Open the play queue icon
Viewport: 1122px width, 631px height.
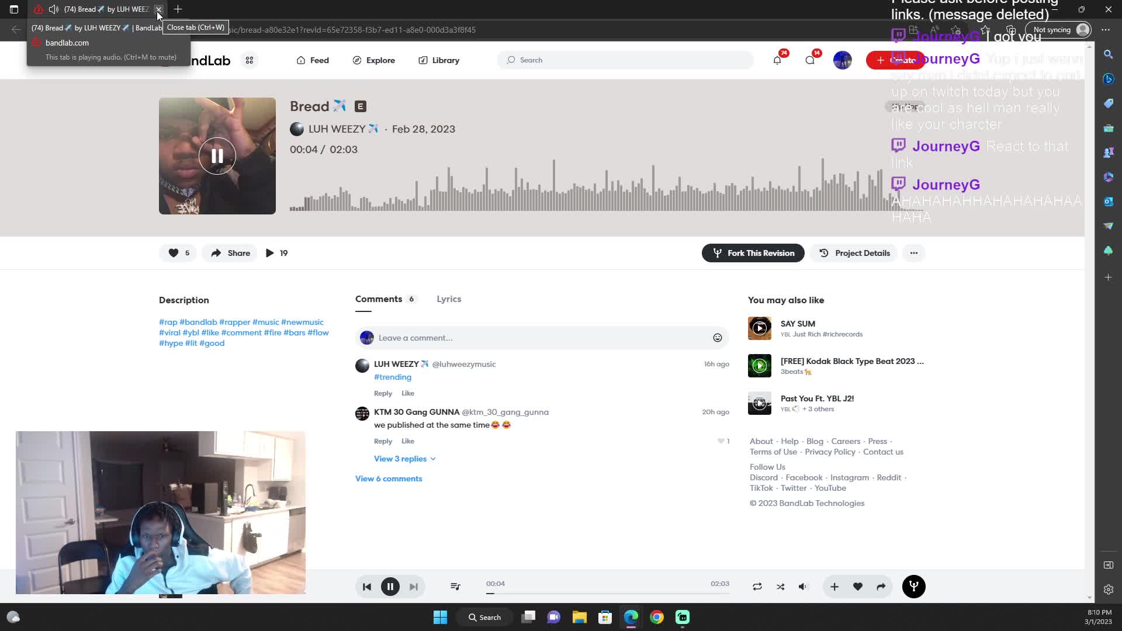pyautogui.click(x=456, y=587)
